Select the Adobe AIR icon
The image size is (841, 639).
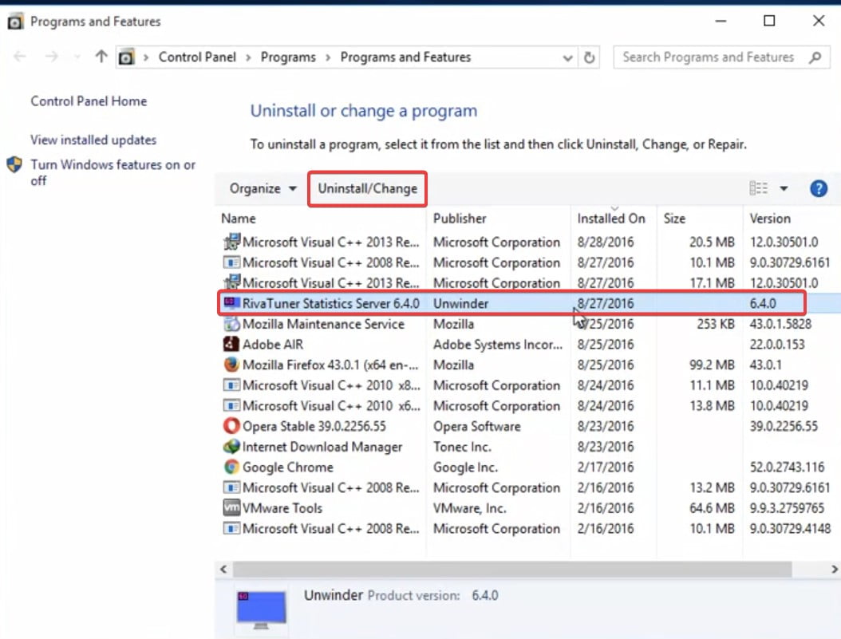tap(231, 344)
